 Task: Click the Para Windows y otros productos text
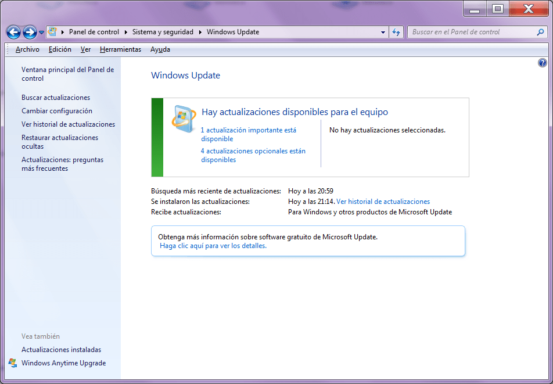click(x=370, y=212)
